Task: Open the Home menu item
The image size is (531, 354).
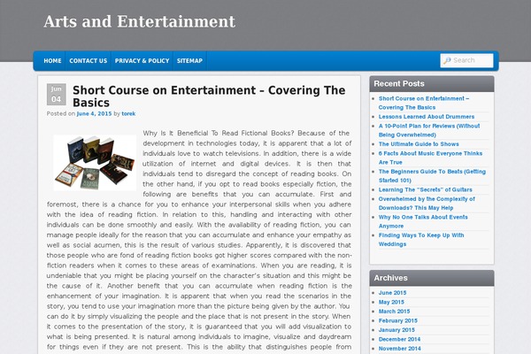Action: (x=52, y=61)
